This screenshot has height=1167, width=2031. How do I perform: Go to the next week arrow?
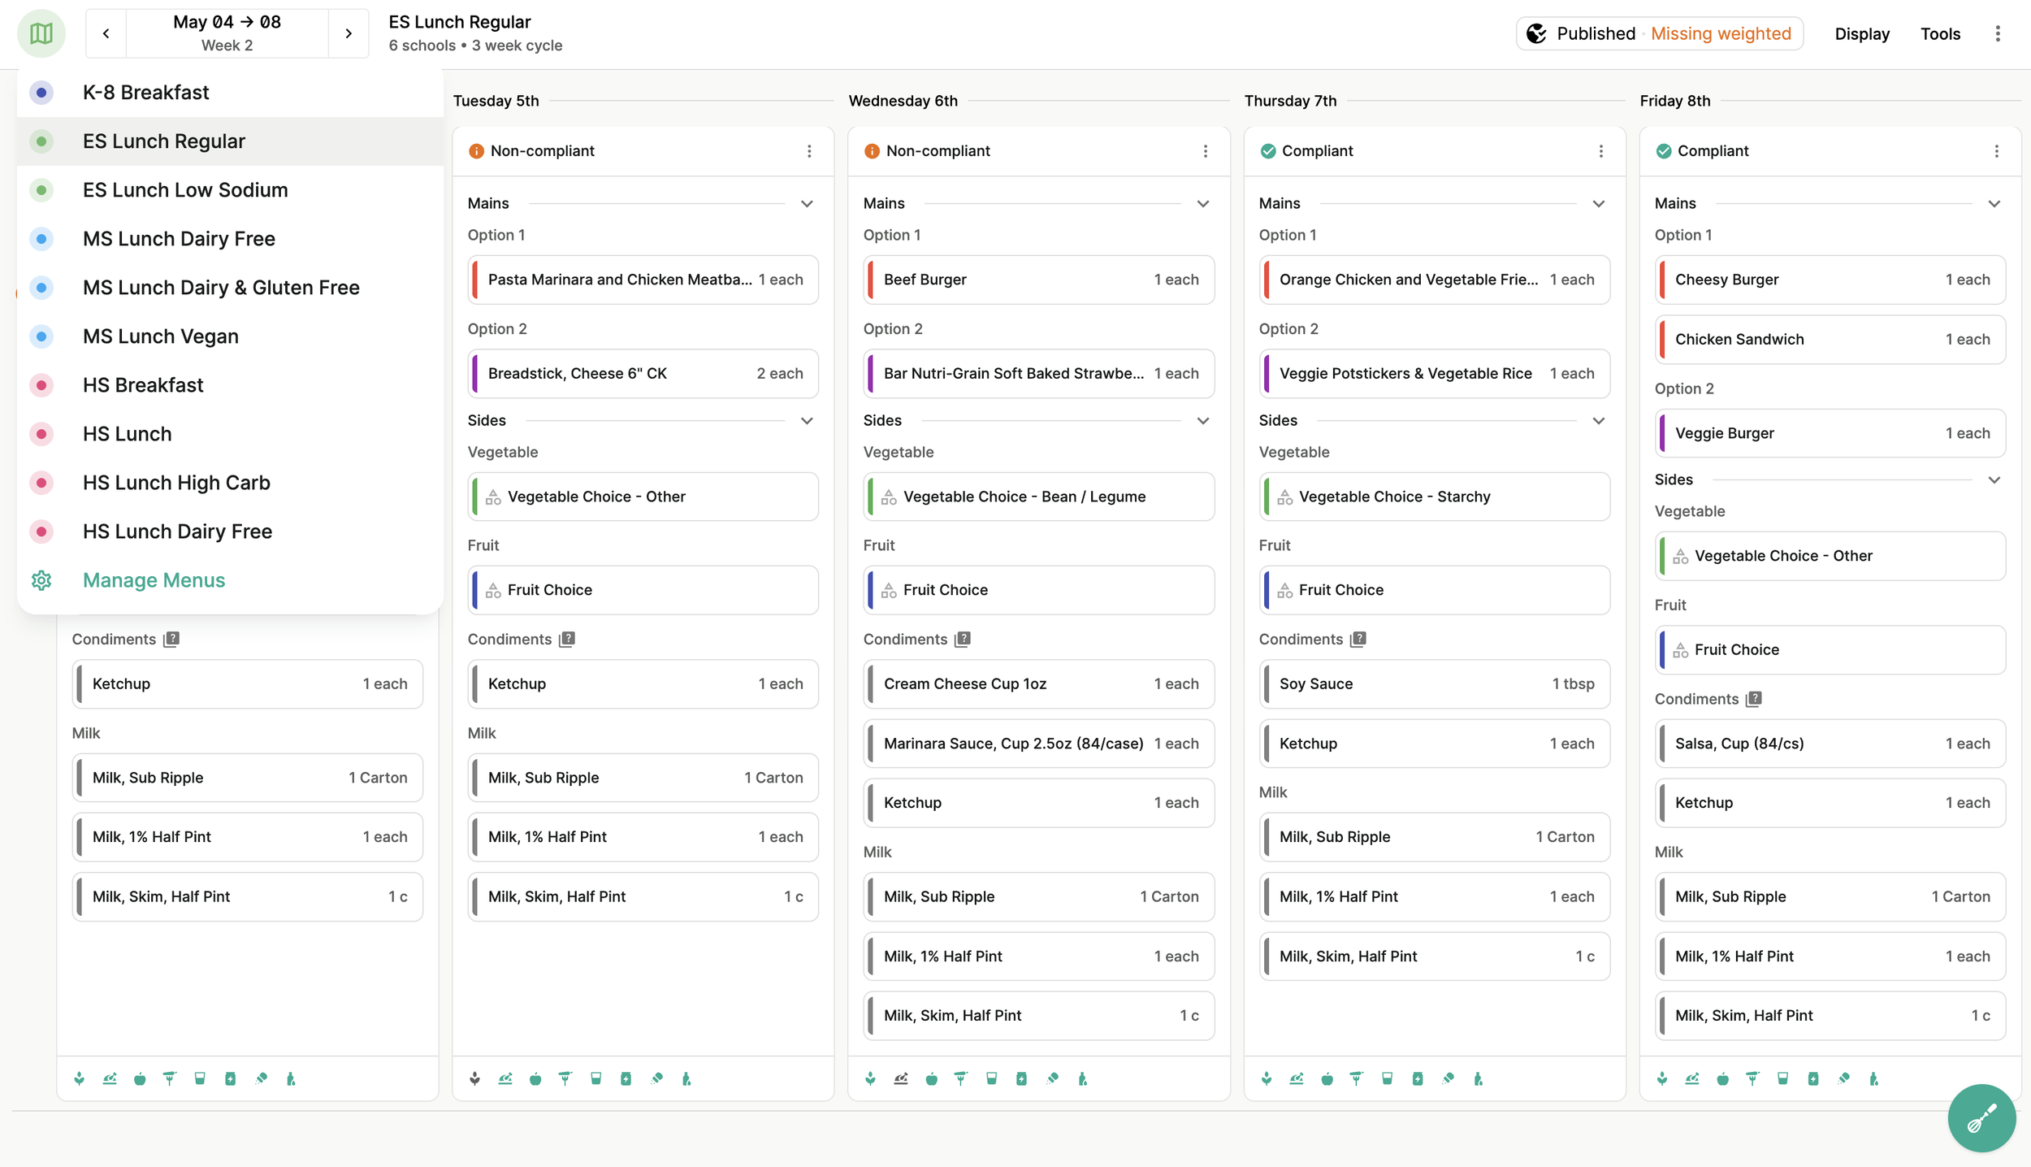(349, 33)
